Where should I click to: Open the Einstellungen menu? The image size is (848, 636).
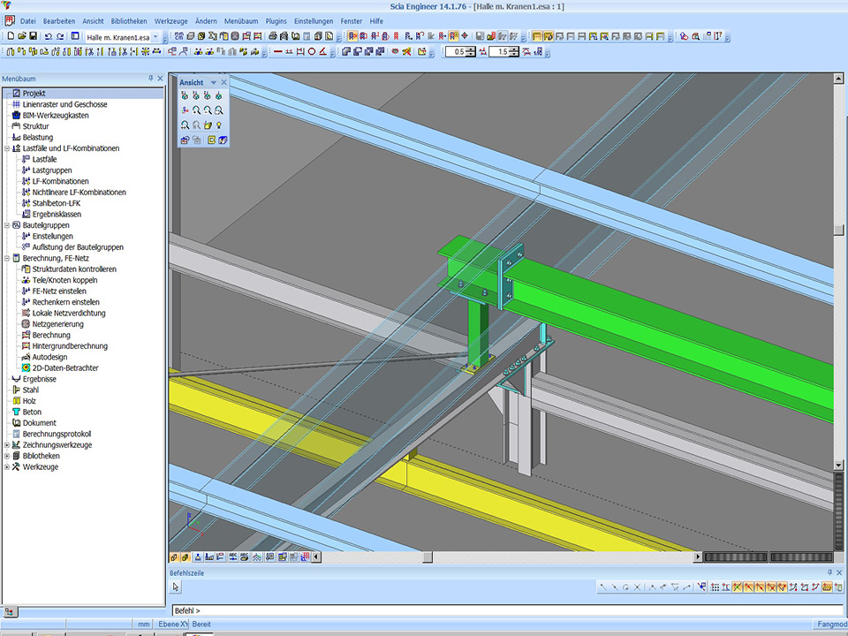coord(314,20)
